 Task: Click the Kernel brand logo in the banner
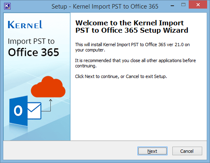click(x=25, y=25)
